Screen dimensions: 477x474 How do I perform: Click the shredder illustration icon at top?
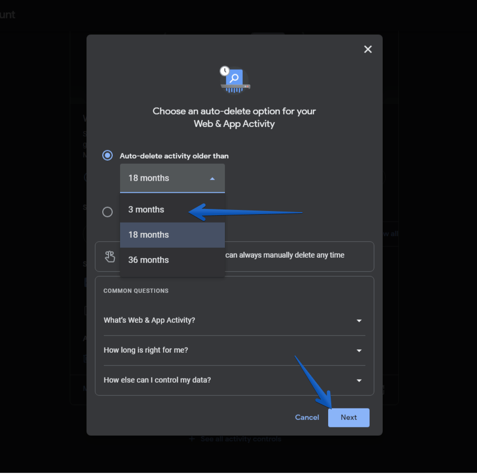234,80
